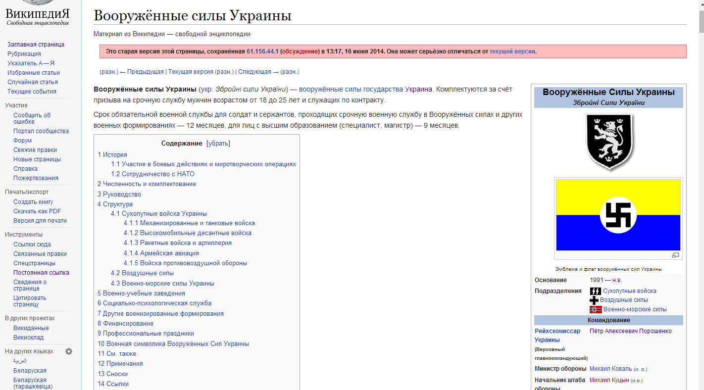Jump to 5 Военно-учебные заведения
The height and width of the screenshot is (390, 704).
click(141, 293)
